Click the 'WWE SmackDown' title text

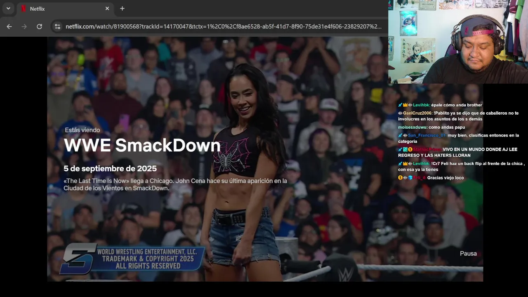[x=142, y=145]
